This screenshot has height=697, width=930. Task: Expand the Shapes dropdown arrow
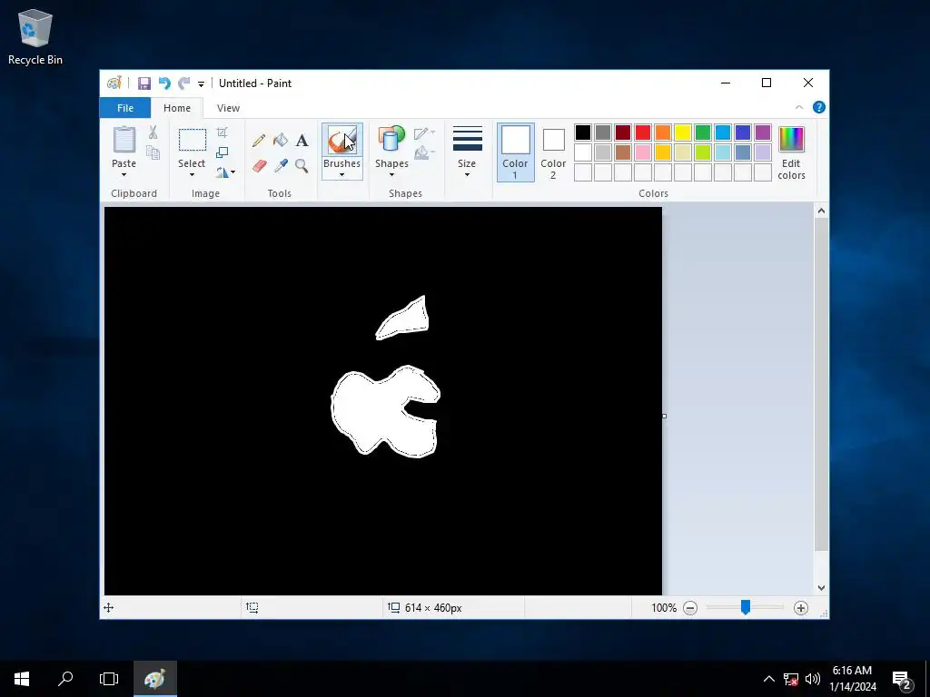click(391, 175)
